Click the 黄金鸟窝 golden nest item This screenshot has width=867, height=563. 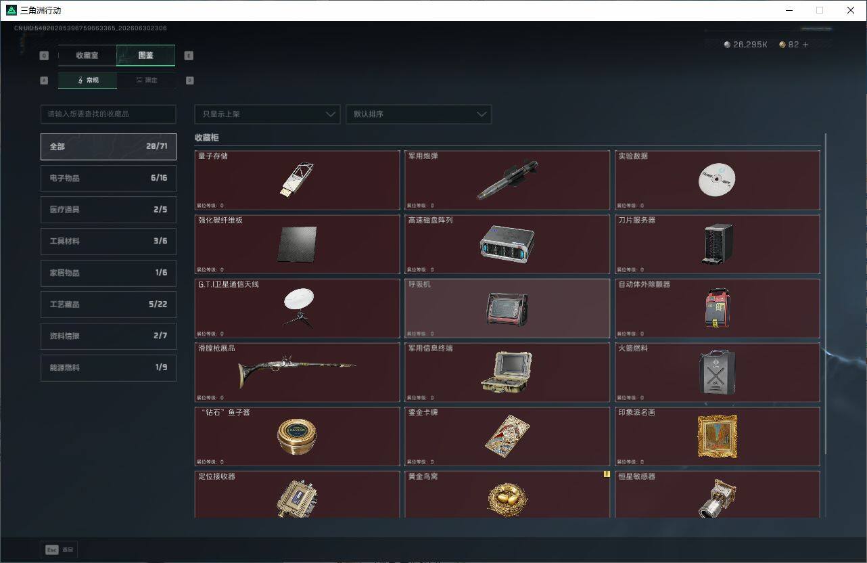[x=507, y=495]
